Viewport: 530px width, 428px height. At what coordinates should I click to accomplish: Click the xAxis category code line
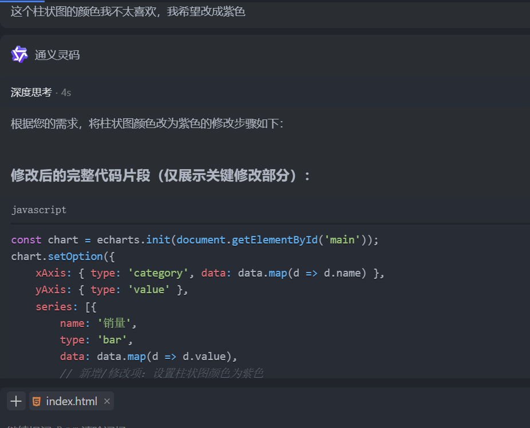[x=210, y=273]
